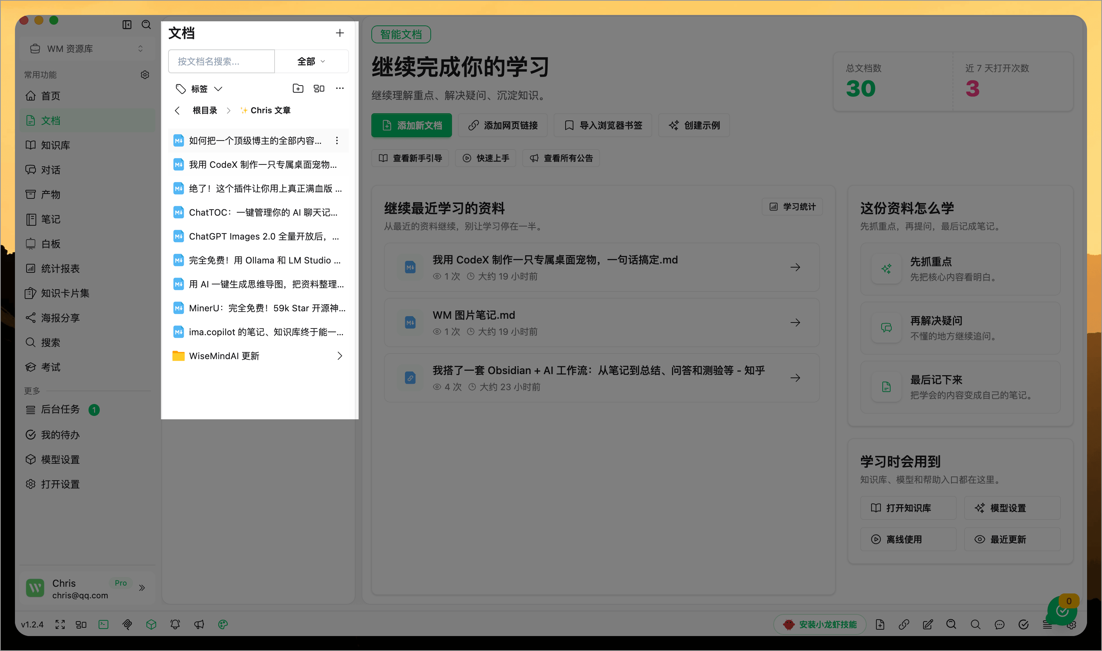Image resolution: width=1102 pixels, height=651 pixels.
Task: Click the plus icon beside the 文档 heading
Action: pos(340,33)
